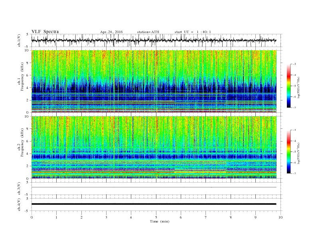Click the "2" kHz tick on ch.2 spectrogram
Screen dimensions: 316x244
point(28,166)
